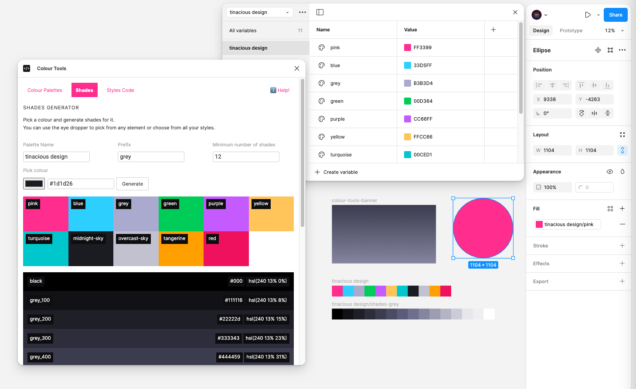636x389 pixels.
Task: Align vertical centers icon
Action: 594,85
